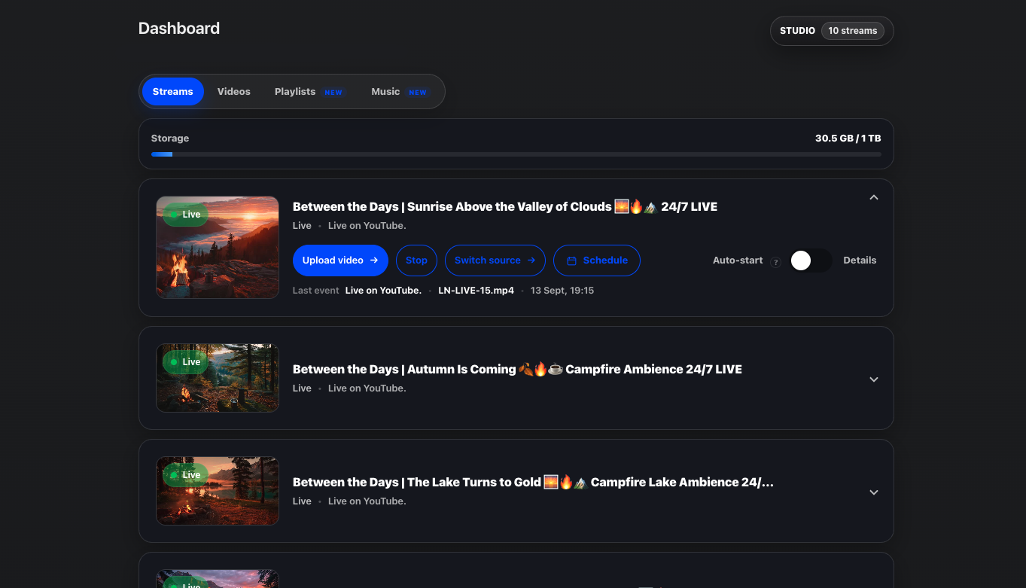The width and height of the screenshot is (1026, 588).
Task: Click the Dashboard heading
Action: (179, 29)
